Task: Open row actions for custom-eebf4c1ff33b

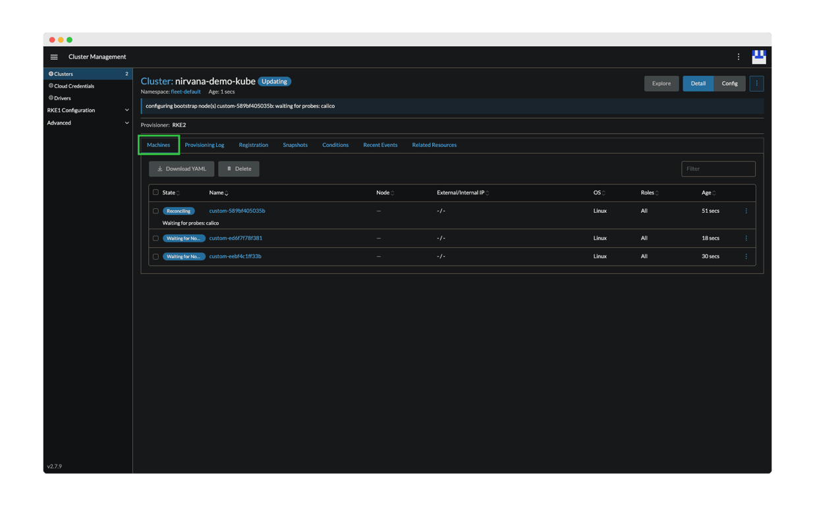Action: (746, 256)
